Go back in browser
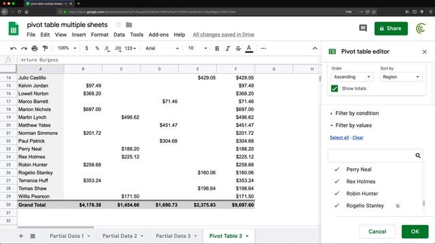 click(x=5, y=12)
